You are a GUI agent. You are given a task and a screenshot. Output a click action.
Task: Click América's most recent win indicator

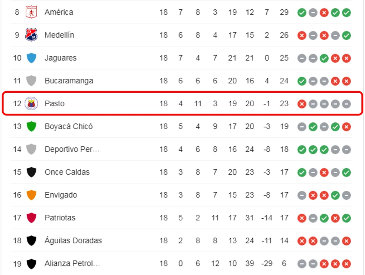click(346, 12)
